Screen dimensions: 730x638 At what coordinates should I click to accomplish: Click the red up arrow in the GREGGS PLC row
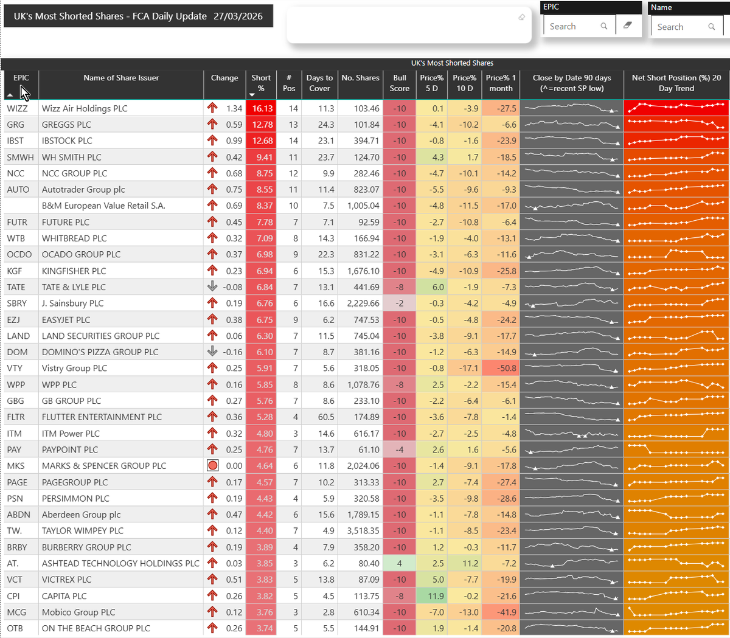tap(212, 124)
